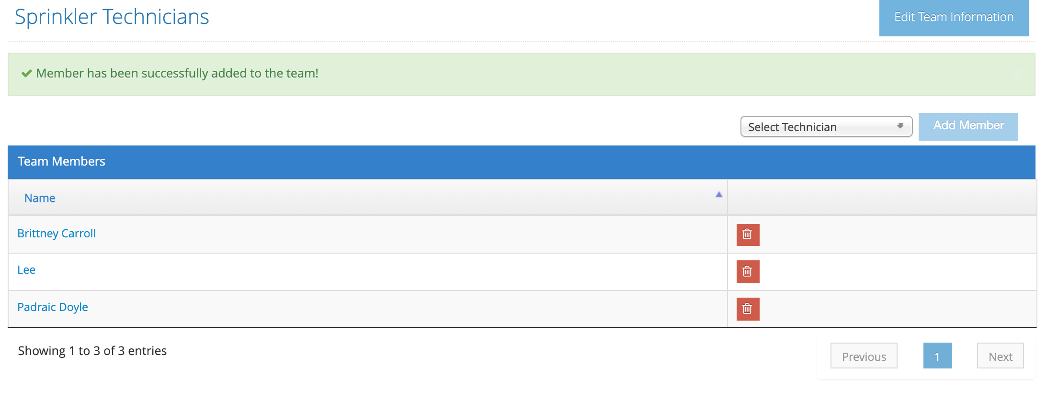Click the Sprinkler Technicians page title

click(x=112, y=17)
